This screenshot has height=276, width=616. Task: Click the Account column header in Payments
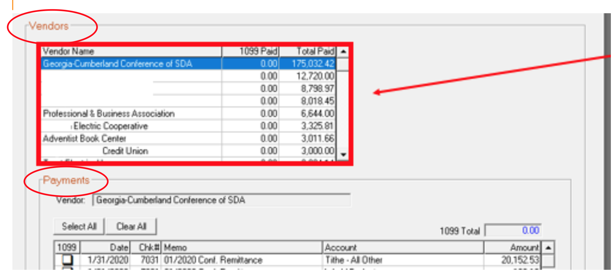(x=403, y=247)
